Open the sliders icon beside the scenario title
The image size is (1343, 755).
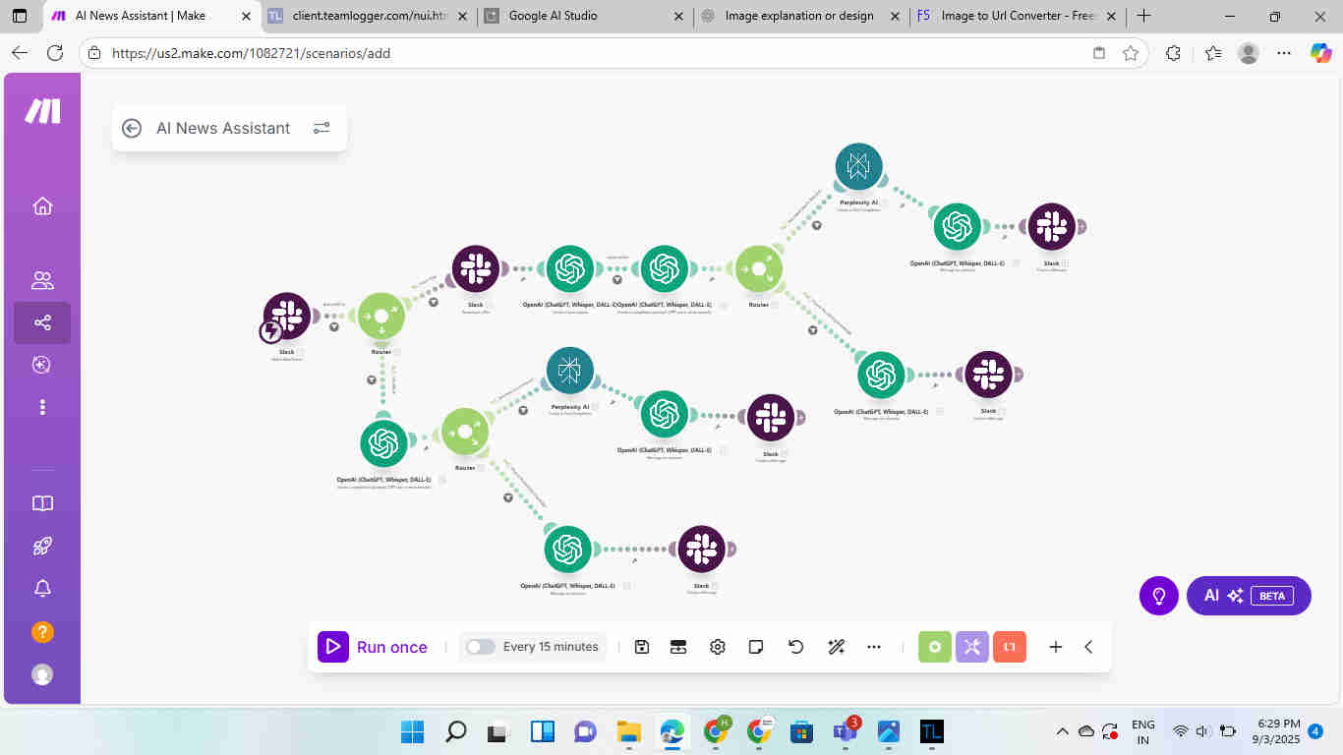coord(321,128)
